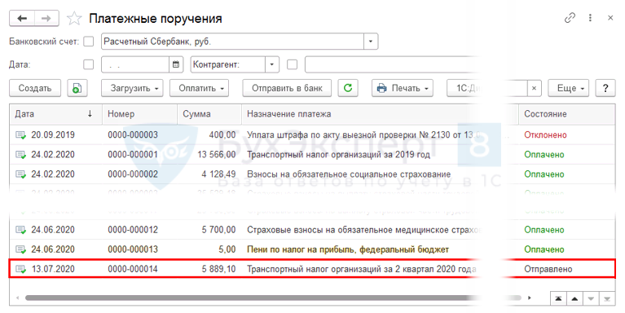This screenshot has width=625, height=313.
Task: Jump to the last list row arrow
Action: pos(607,298)
